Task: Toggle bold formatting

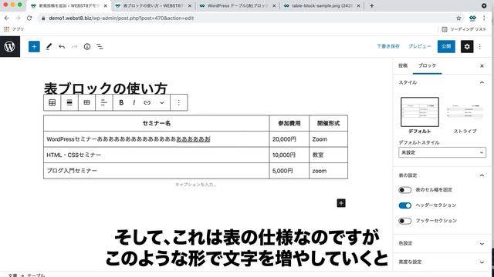Action: tap(121, 102)
